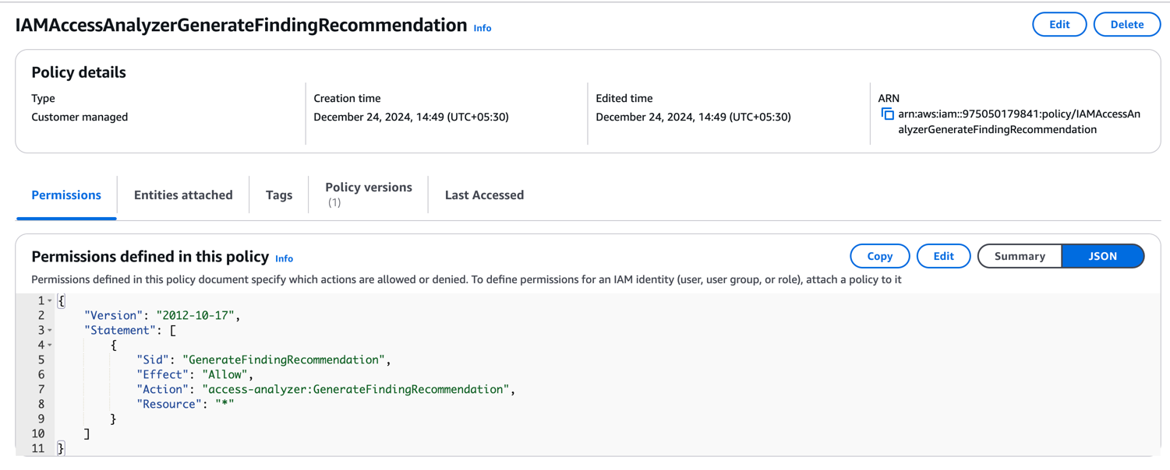Click the "Effect": "Allow" line
The width and height of the screenshot is (1170, 470).
(195, 375)
